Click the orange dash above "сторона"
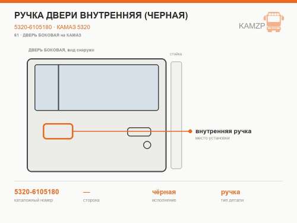Viewport: 297px width, 223px height. [87, 192]
